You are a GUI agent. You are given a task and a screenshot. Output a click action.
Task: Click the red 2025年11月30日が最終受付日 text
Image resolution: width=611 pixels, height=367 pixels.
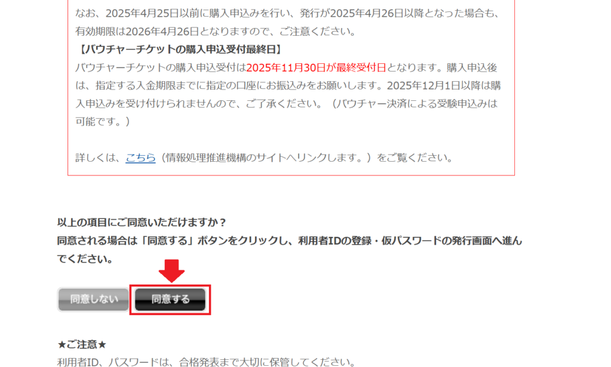click(316, 67)
